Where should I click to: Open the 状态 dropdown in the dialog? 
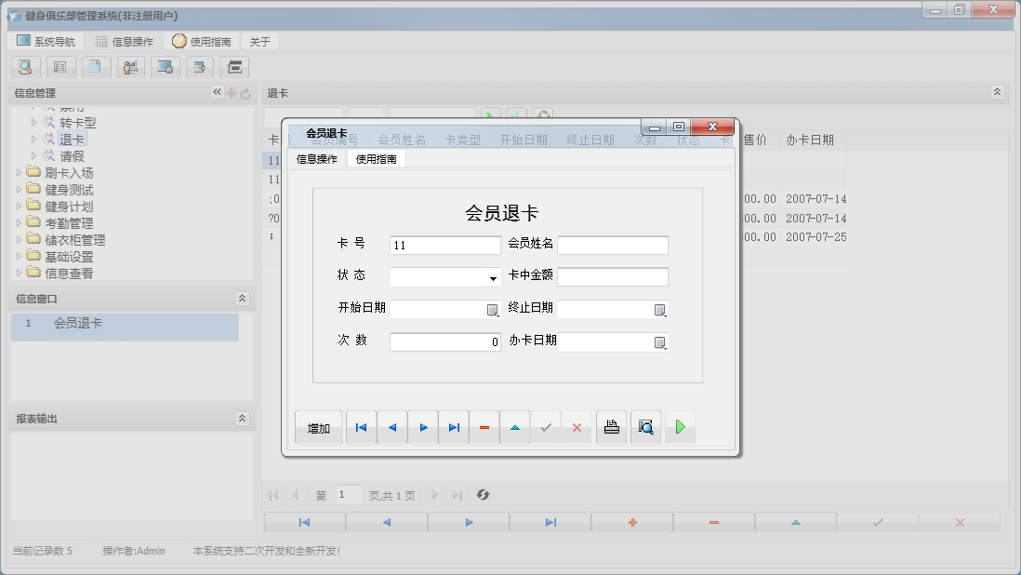click(495, 276)
